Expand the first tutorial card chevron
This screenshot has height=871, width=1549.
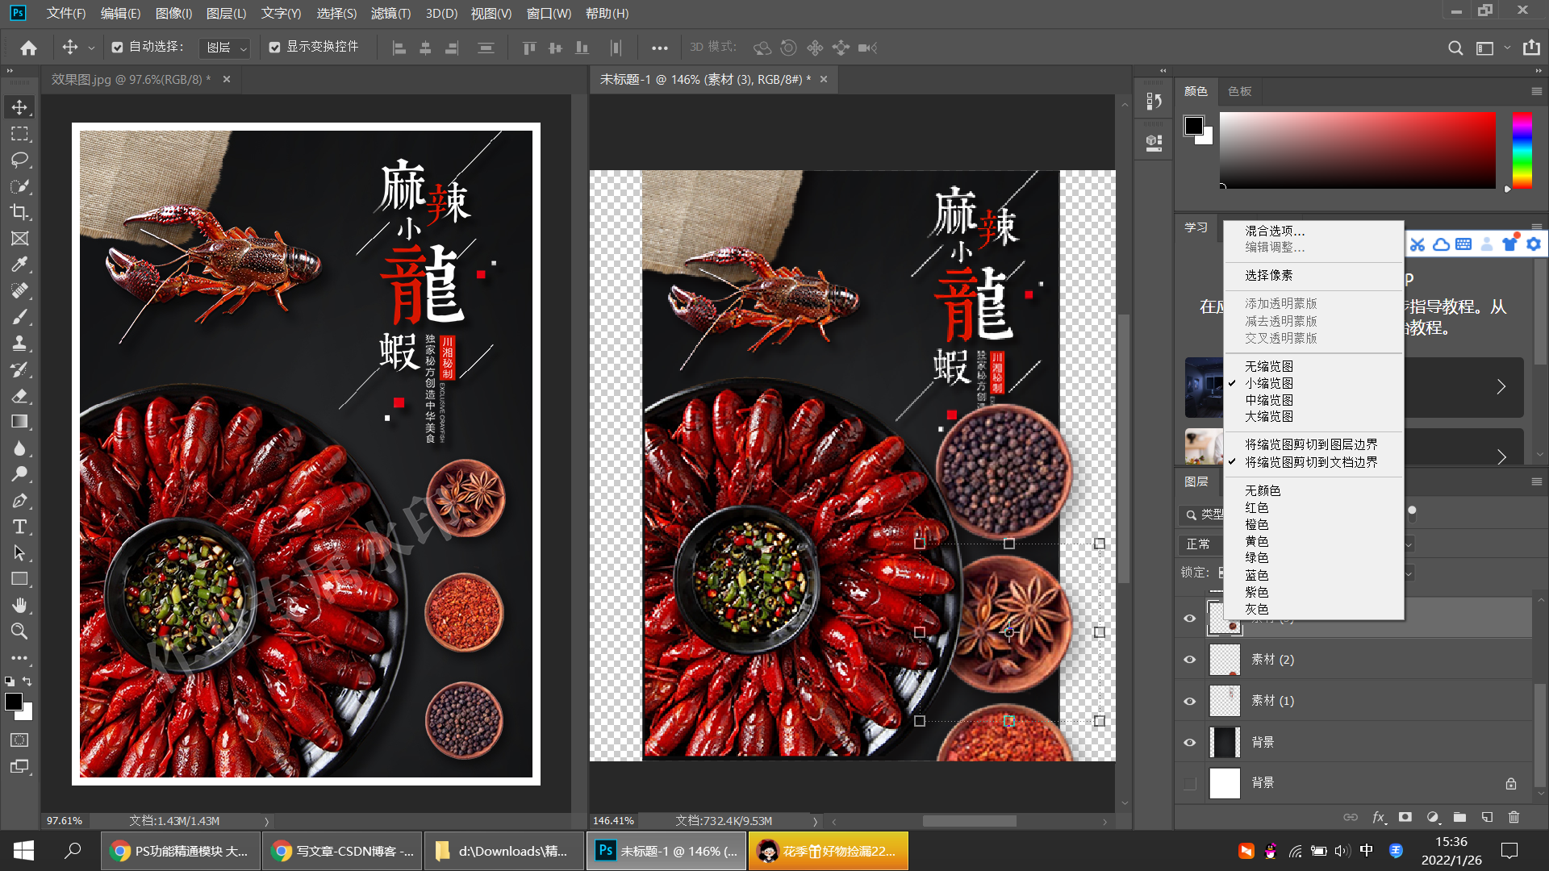(x=1501, y=387)
